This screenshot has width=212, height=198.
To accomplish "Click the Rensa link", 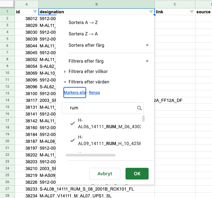I will (x=94, y=93).
